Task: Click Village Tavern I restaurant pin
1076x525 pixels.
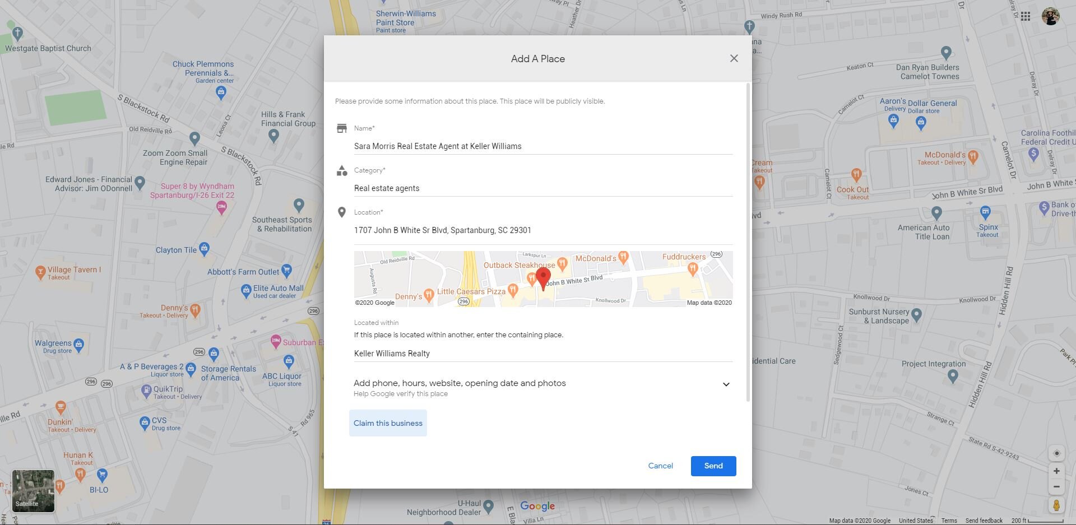Action: 40,272
